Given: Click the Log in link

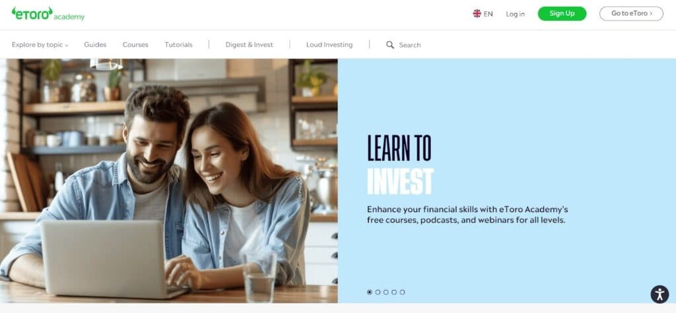Looking at the screenshot, I should click(x=515, y=14).
